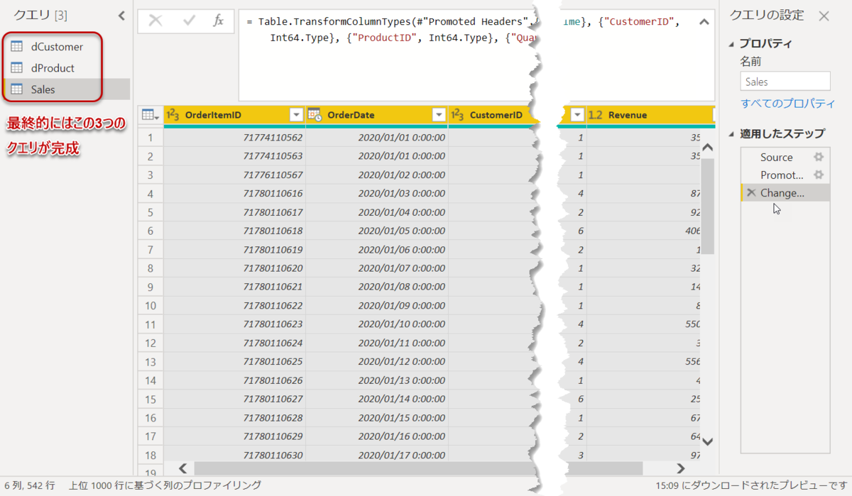Click cell 71776110567 in OrderItemID

coord(234,175)
